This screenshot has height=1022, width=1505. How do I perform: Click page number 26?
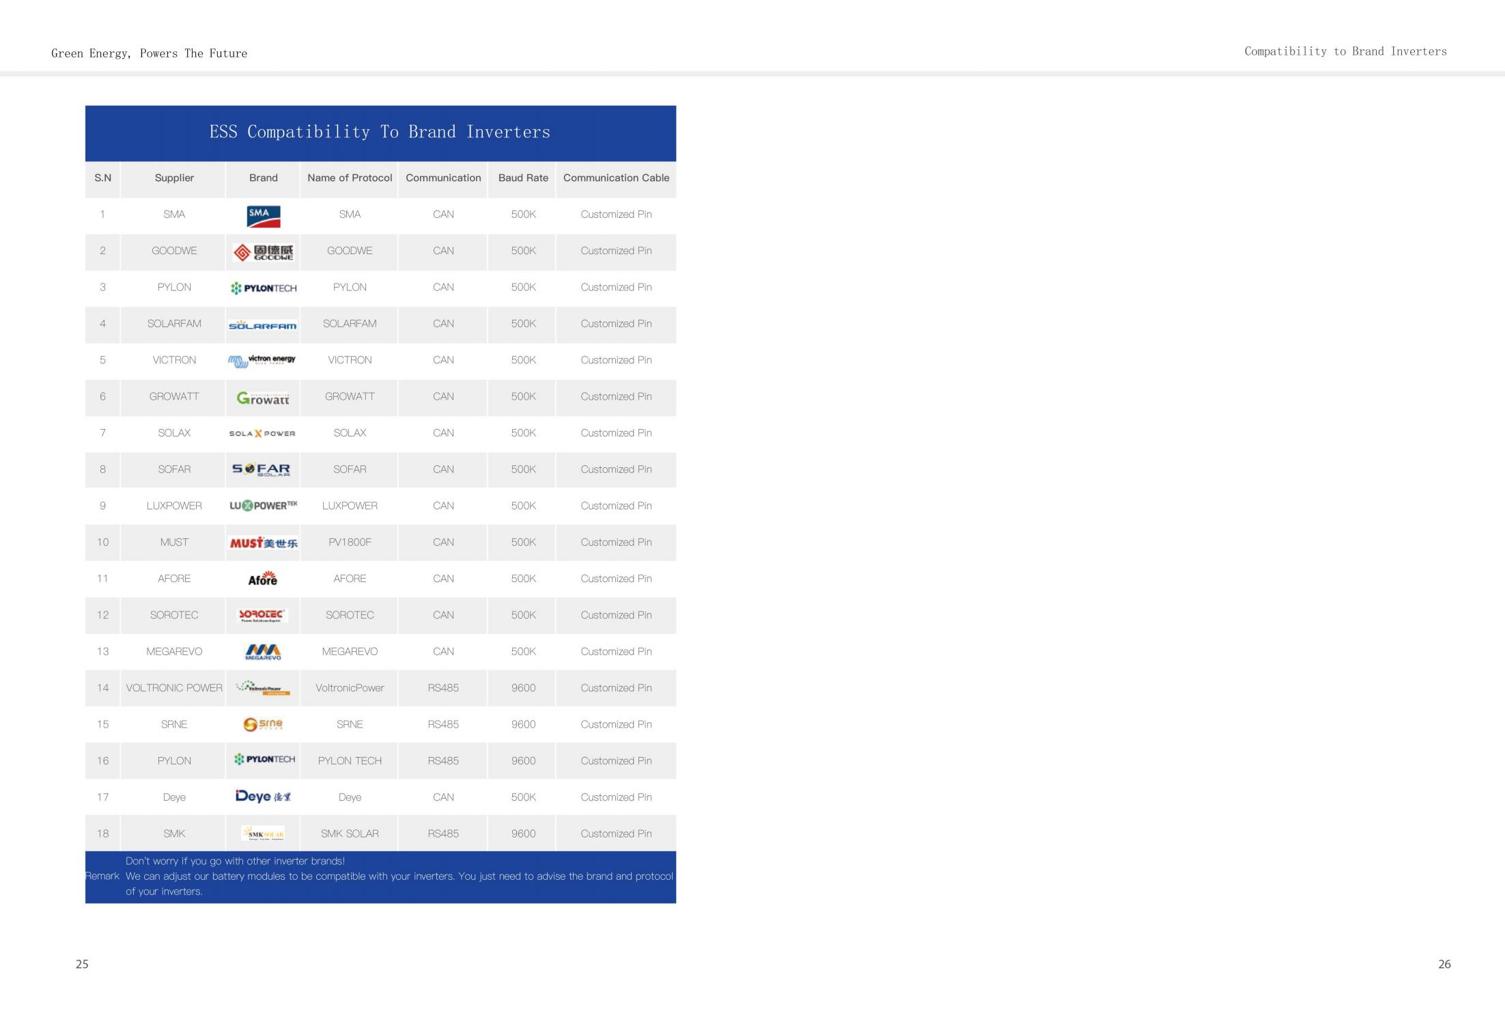coord(1444,964)
